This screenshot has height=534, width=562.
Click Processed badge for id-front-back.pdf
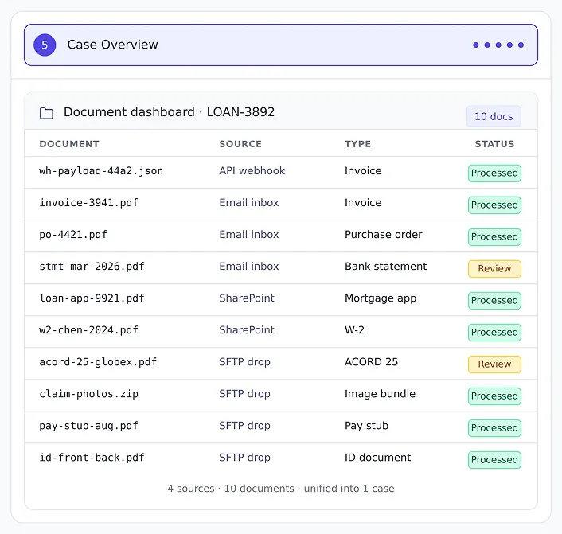pos(494,460)
